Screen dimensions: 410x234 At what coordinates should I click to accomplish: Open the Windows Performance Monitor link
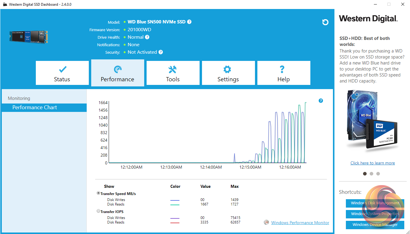point(300,223)
